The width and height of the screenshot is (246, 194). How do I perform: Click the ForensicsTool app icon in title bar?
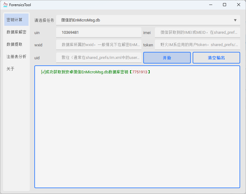[5, 5]
